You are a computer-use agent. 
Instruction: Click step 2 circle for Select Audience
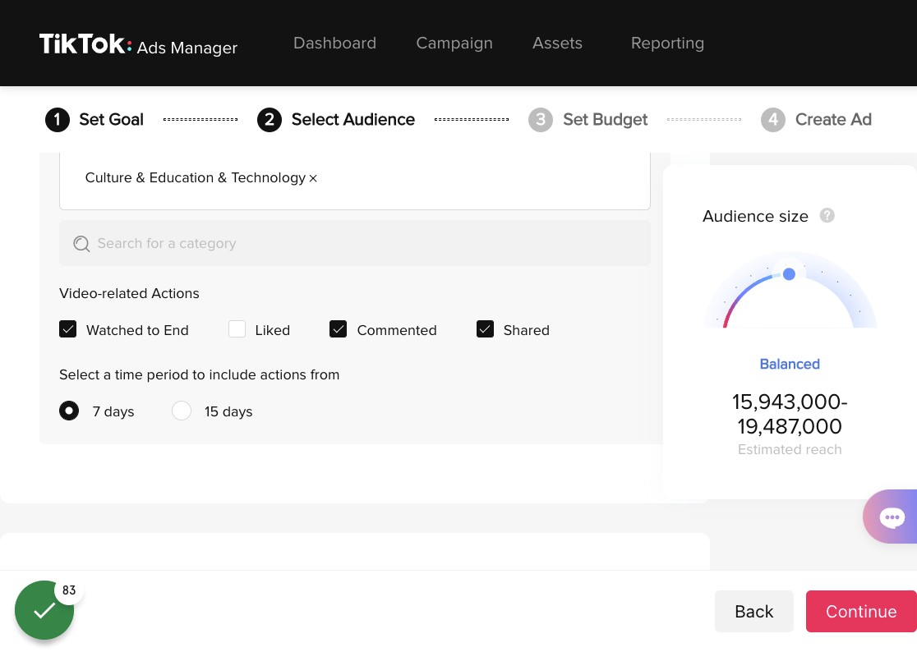(x=270, y=120)
